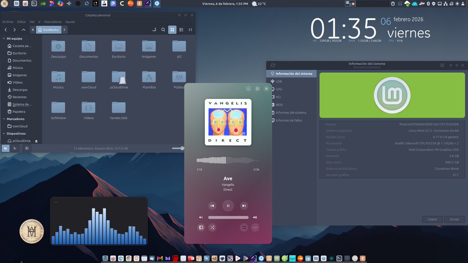Open the Ayuda menu

point(70,22)
